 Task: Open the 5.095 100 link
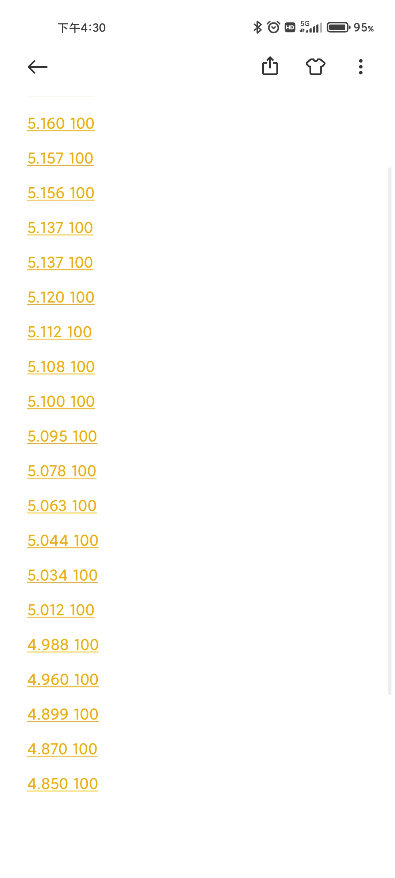pyautogui.click(x=62, y=436)
